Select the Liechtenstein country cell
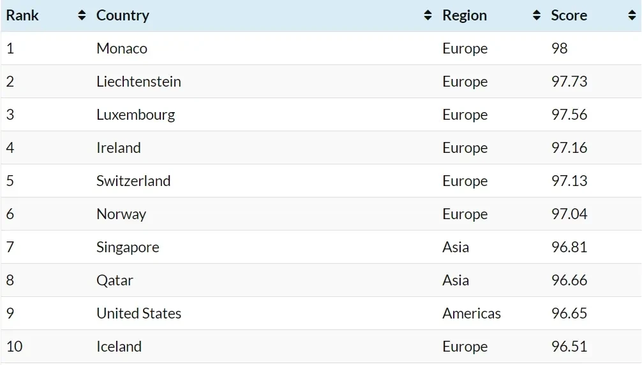This screenshot has width=642, height=365. (x=138, y=82)
